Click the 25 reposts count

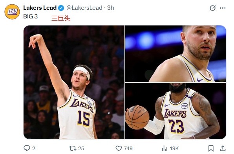(81, 149)
